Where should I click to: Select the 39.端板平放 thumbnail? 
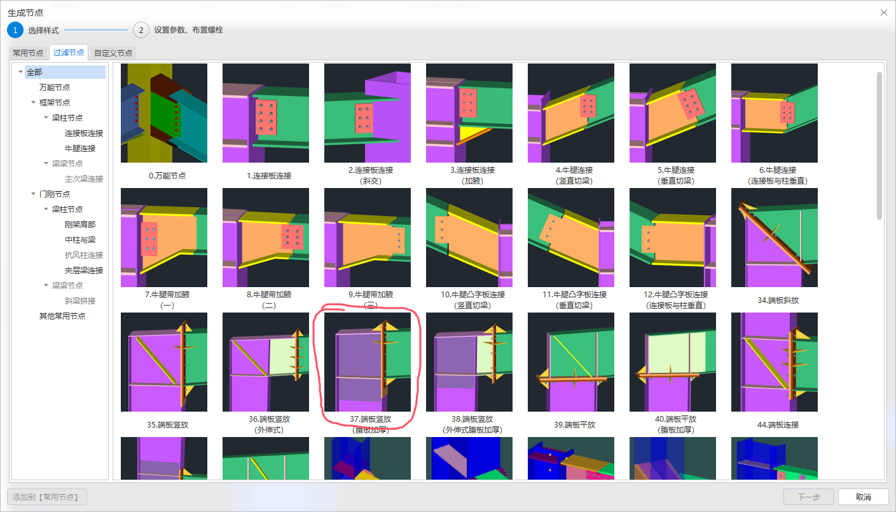(x=571, y=362)
